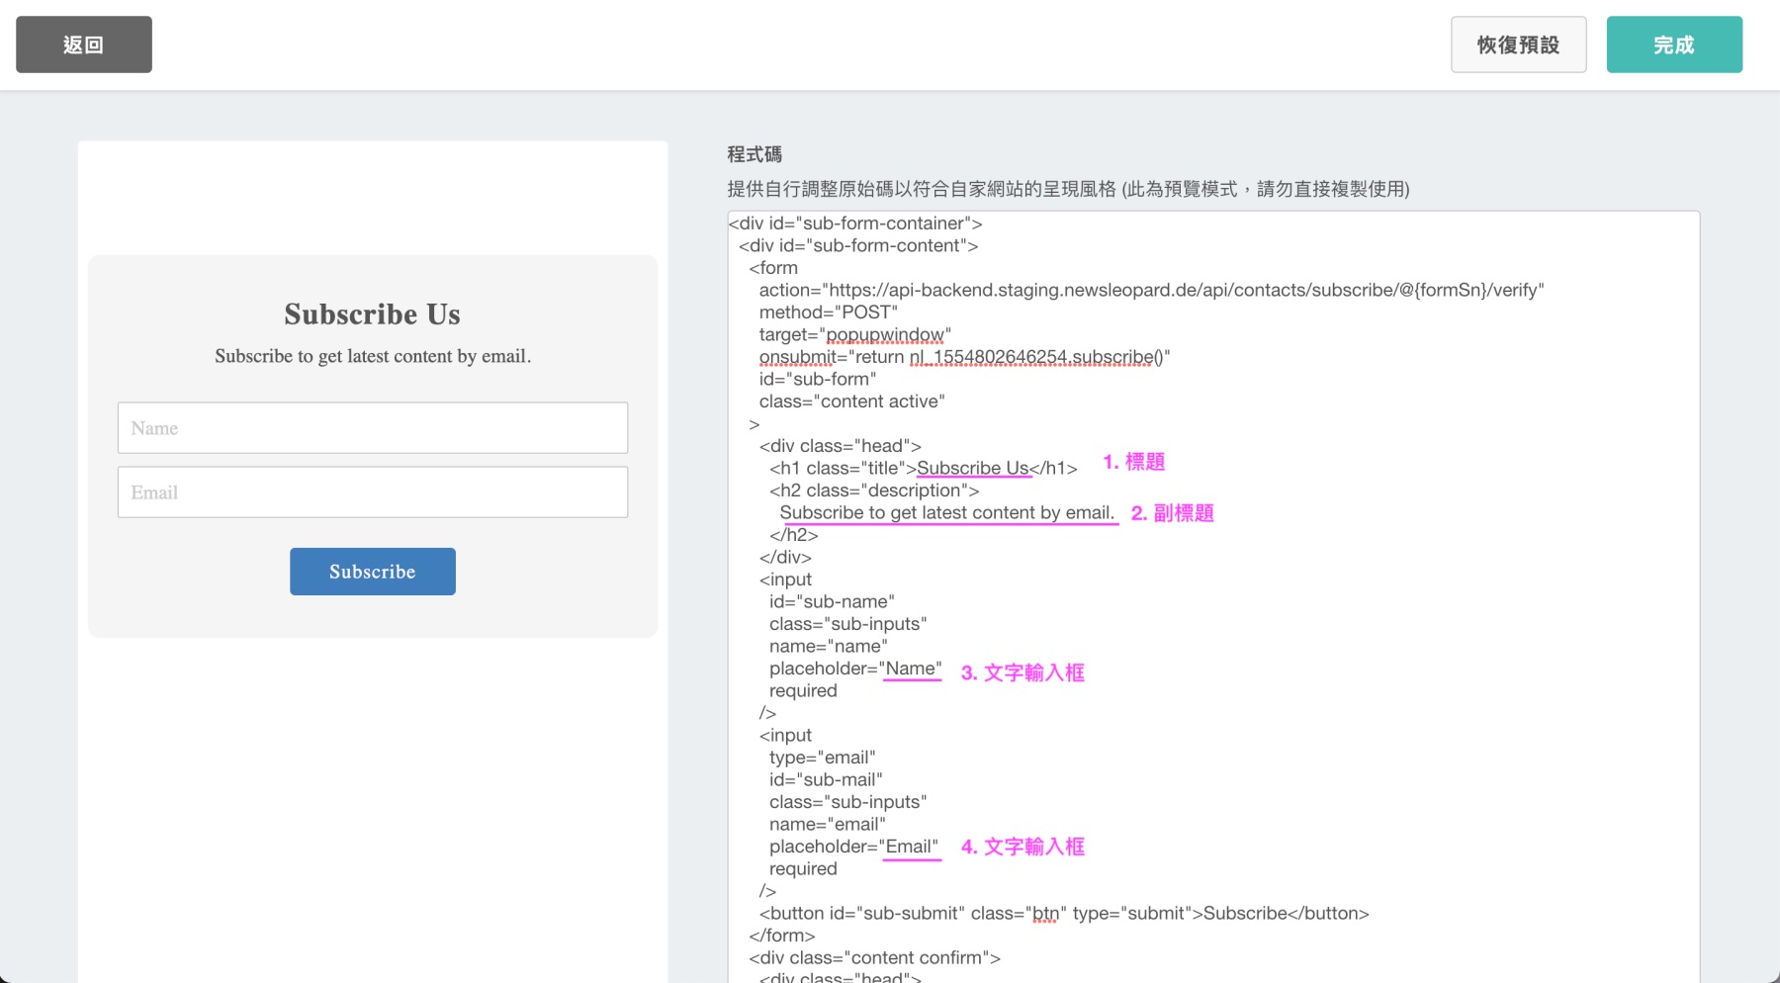This screenshot has width=1780, height=983.
Task: Click the id="sub-name" code line
Action: [x=832, y=601]
